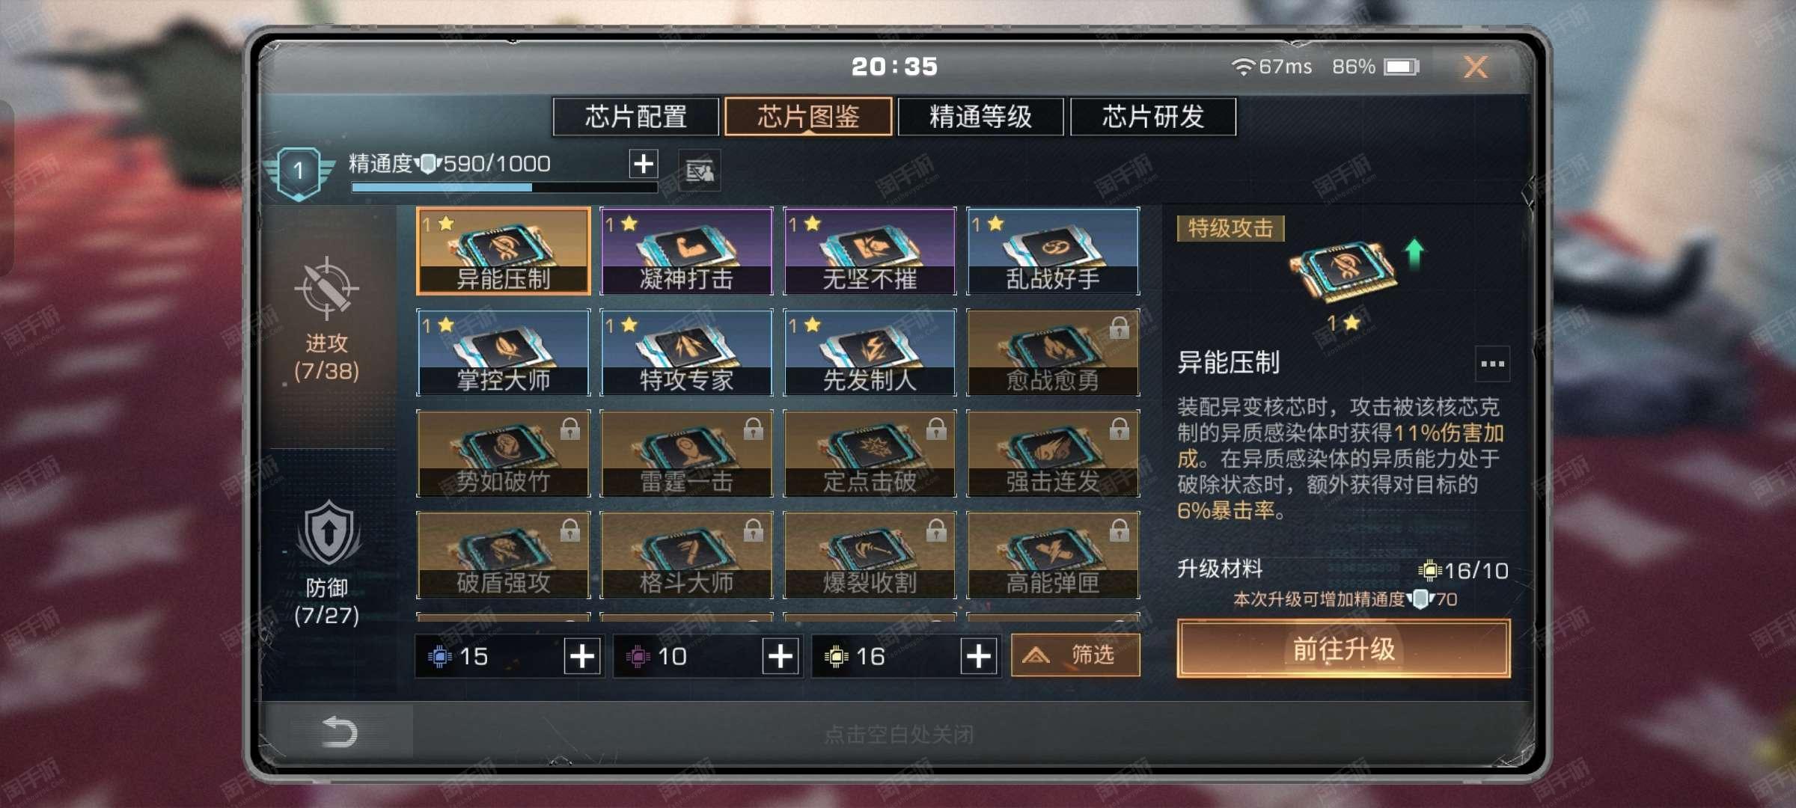Screen dimensions: 1796x808
Task: Click plus next to 精通度 590/1000
Action: click(x=644, y=163)
